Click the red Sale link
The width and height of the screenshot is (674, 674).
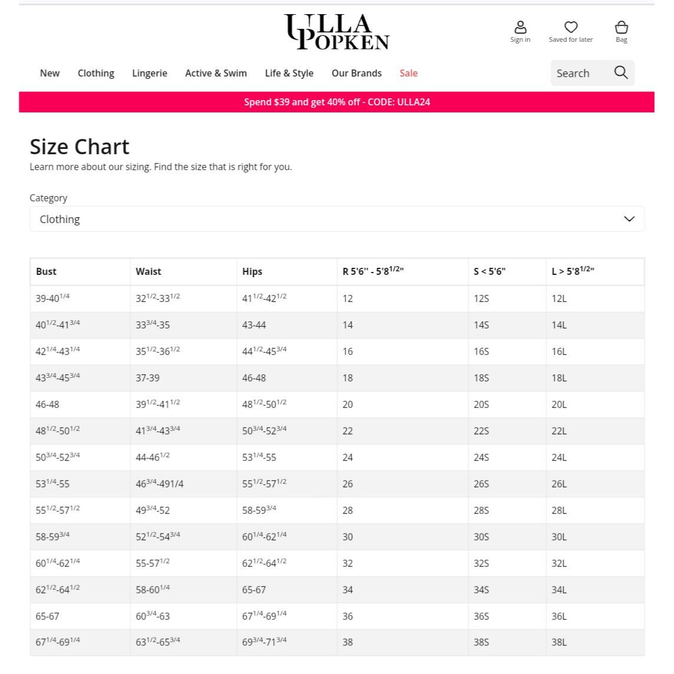pos(409,73)
